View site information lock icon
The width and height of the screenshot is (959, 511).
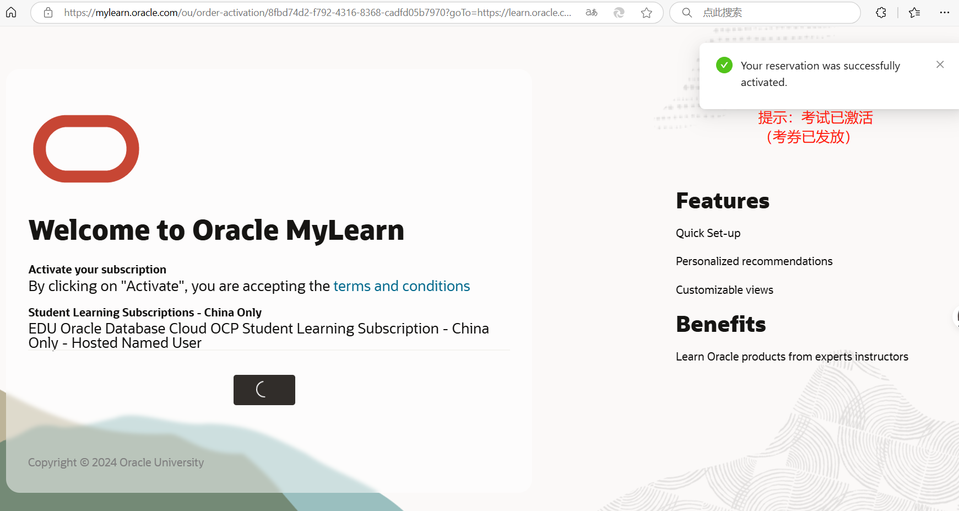[48, 13]
